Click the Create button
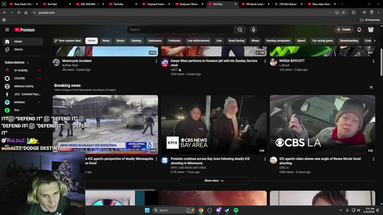 click(x=344, y=30)
